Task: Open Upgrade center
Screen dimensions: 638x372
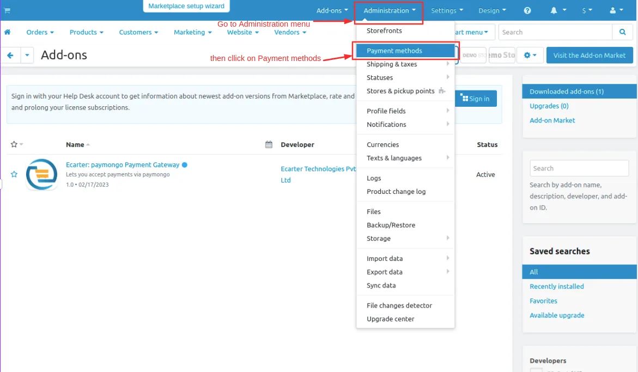Action: [405, 319]
